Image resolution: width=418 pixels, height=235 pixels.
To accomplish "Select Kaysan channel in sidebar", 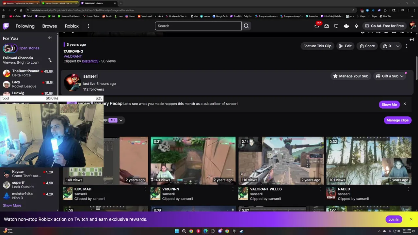I will pyautogui.click(x=29, y=174).
